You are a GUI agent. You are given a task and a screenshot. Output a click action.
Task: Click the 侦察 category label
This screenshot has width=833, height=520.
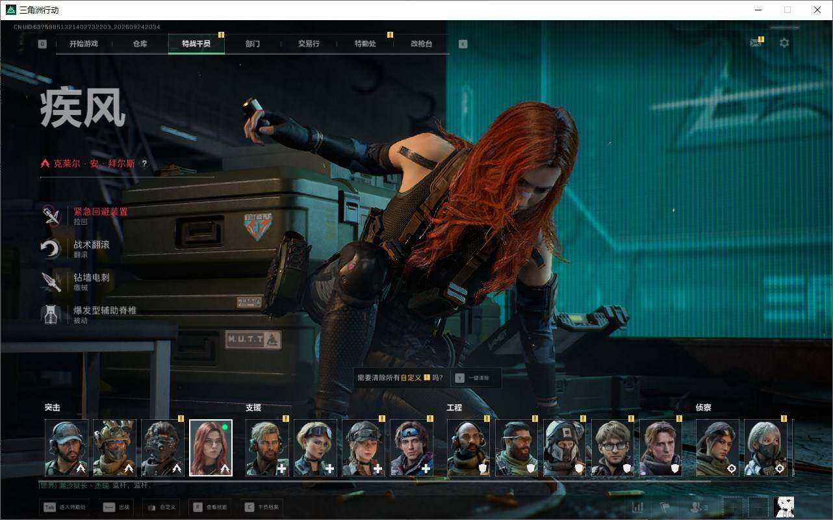(x=703, y=408)
